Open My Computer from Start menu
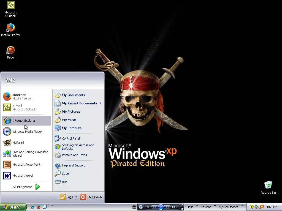 pos(78,128)
